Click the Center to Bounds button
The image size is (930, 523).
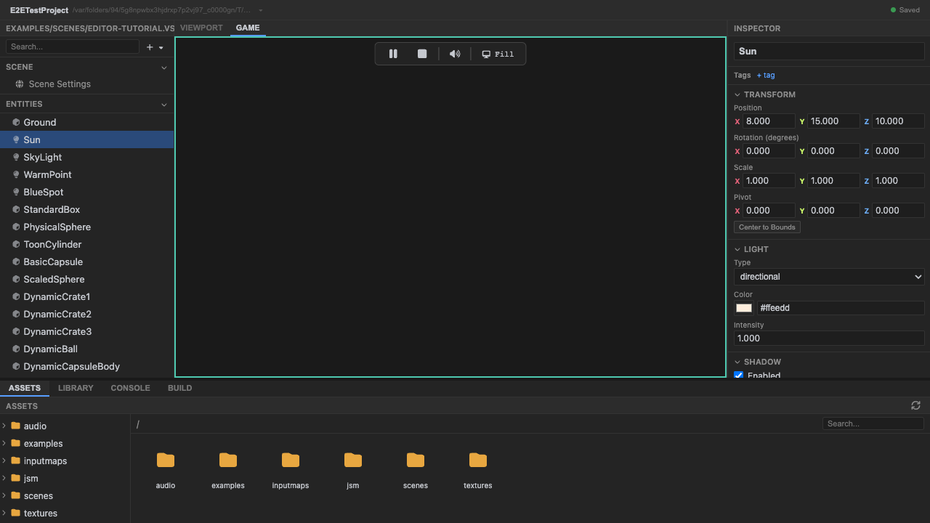pos(767,227)
